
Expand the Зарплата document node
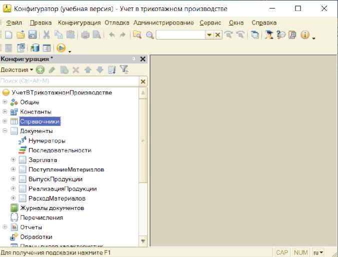(x=13, y=160)
